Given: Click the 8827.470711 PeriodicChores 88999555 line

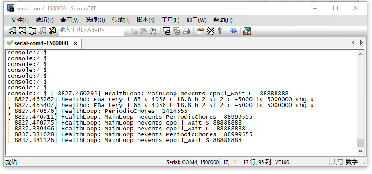Looking at the screenshot, I should [x=130, y=117].
